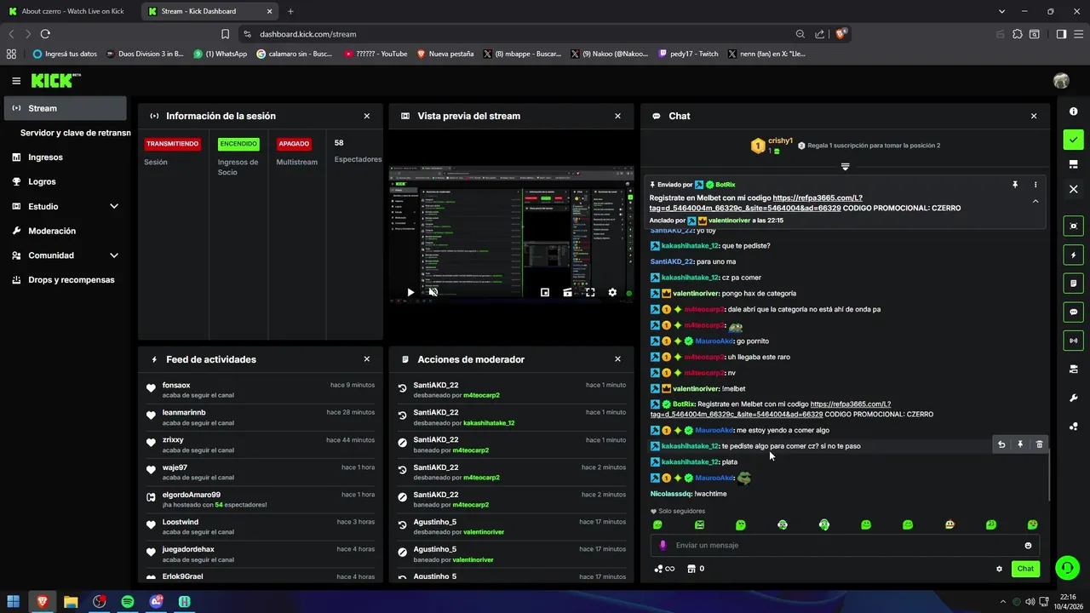Select Stream in the left sidebar
The height and width of the screenshot is (613, 1090).
point(66,108)
